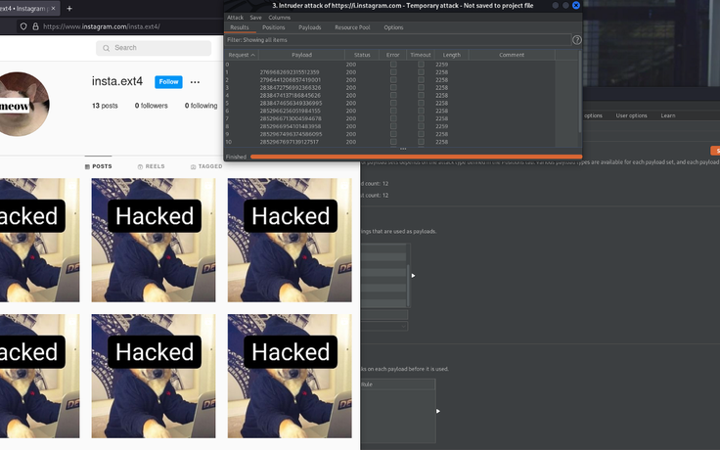Viewport: 720px width, 450px height.
Task: Click the Instagram Search field
Action: [x=154, y=48]
